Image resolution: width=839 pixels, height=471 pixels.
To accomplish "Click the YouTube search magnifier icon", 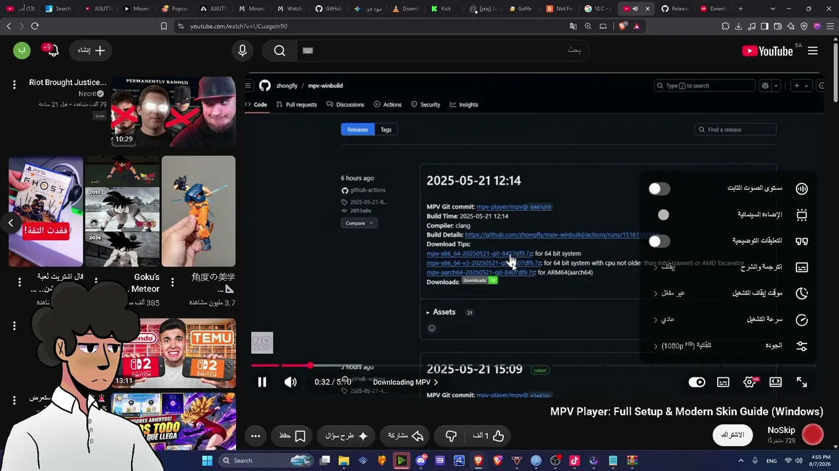I will [280, 50].
